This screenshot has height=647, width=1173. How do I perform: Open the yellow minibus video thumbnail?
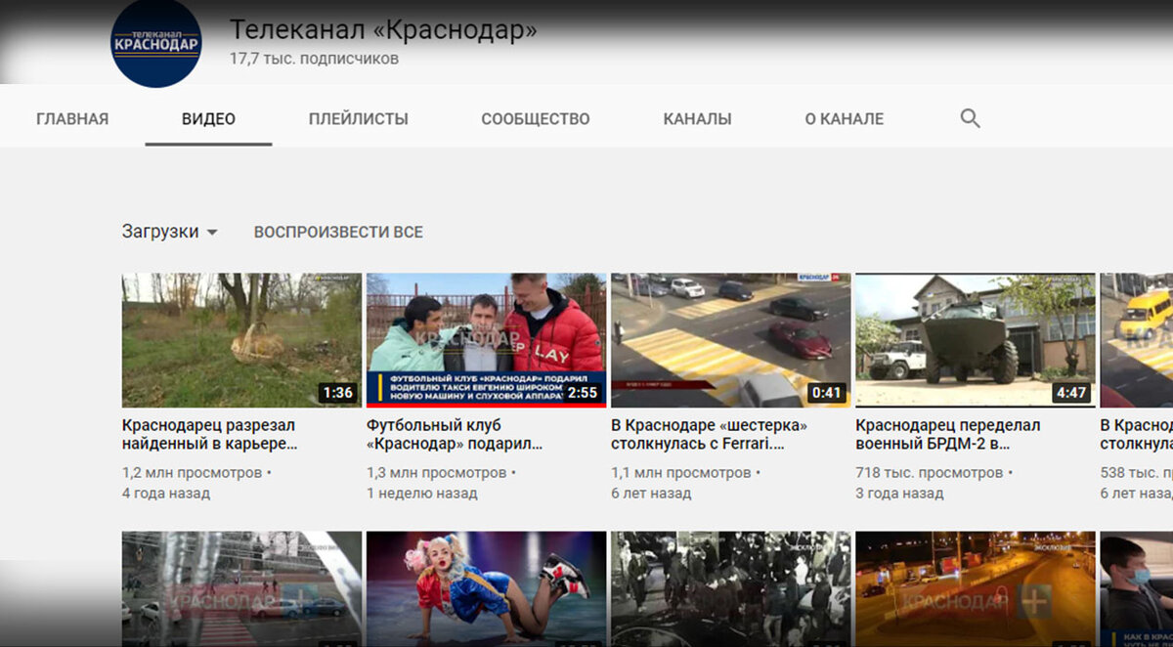click(x=1136, y=340)
